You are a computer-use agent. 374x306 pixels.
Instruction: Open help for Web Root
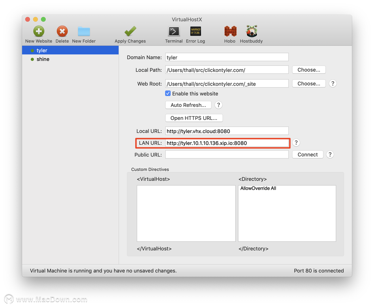point(333,84)
